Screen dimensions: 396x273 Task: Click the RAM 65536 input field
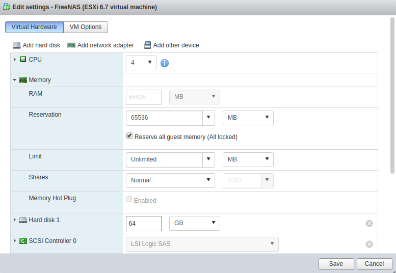click(144, 97)
